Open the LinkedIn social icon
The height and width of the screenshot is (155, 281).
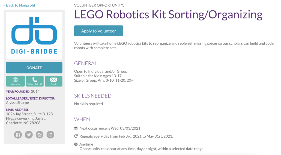click(x=50, y=135)
